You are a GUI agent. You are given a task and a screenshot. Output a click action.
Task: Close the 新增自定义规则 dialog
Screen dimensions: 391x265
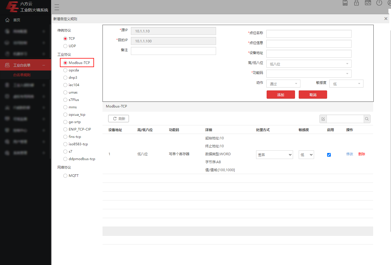click(386, 19)
